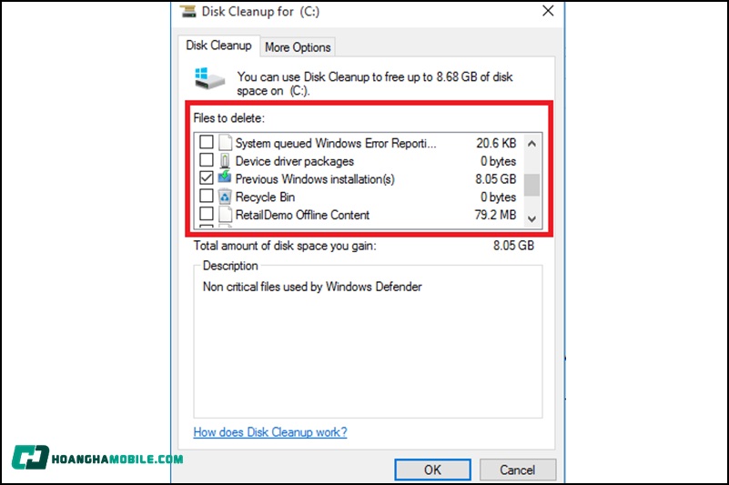
Task: Click the OK button
Action: [432, 470]
